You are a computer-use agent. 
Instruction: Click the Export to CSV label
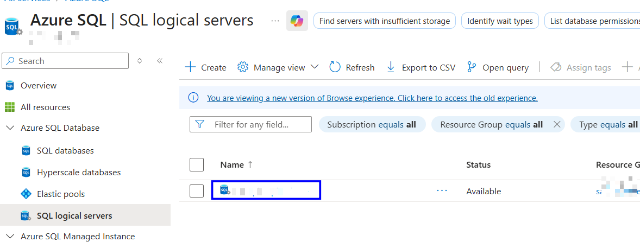coord(429,68)
